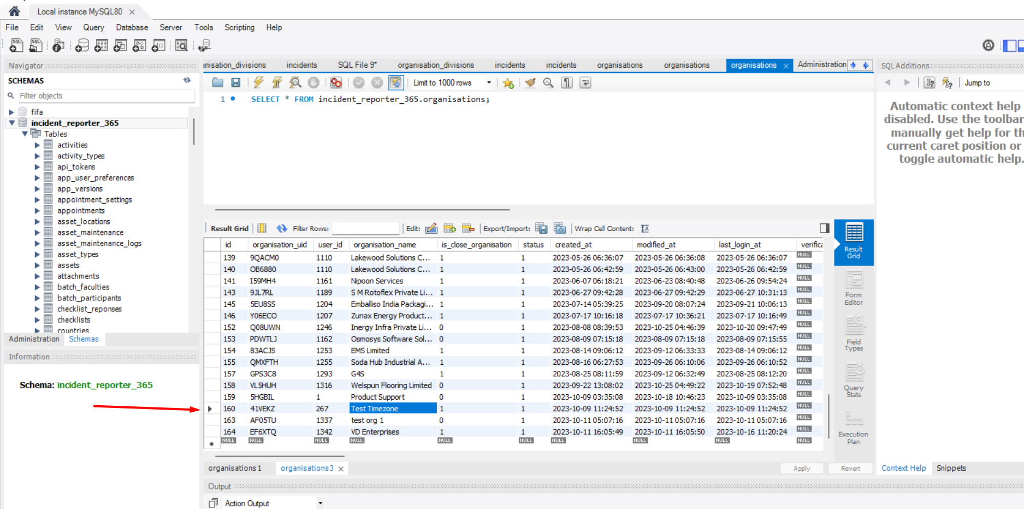Open the Limit to 1000 rows dropdown
The image size is (1024, 509).
[488, 82]
